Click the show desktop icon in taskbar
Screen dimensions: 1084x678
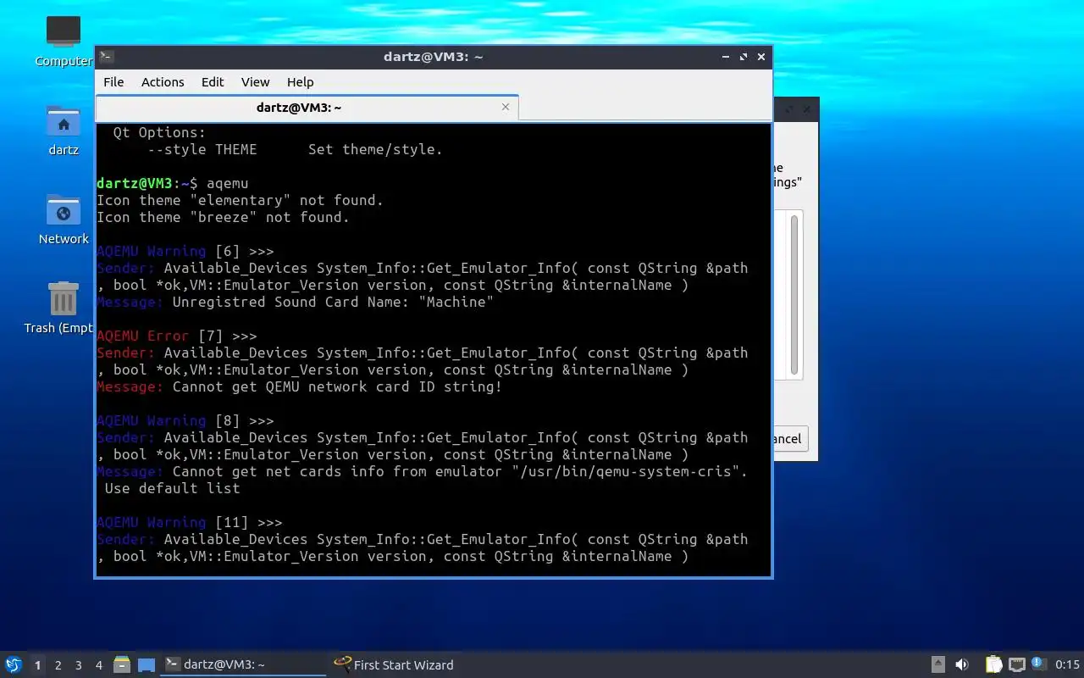pos(147,664)
